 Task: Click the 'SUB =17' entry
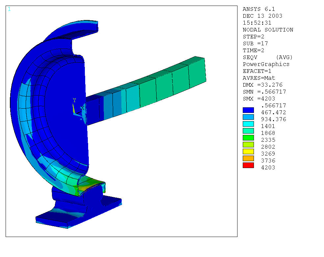(x=255, y=44)
